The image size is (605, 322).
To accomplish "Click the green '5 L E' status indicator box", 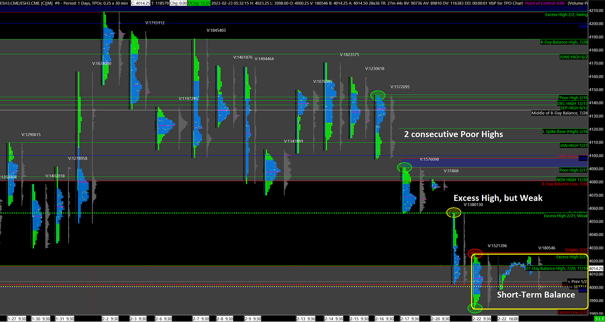I will click(598, 319).
